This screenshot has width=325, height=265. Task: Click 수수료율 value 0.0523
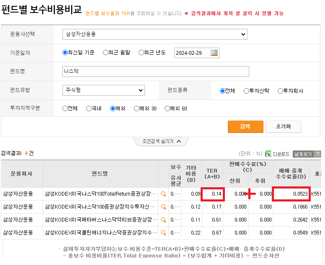click(300, 194)
